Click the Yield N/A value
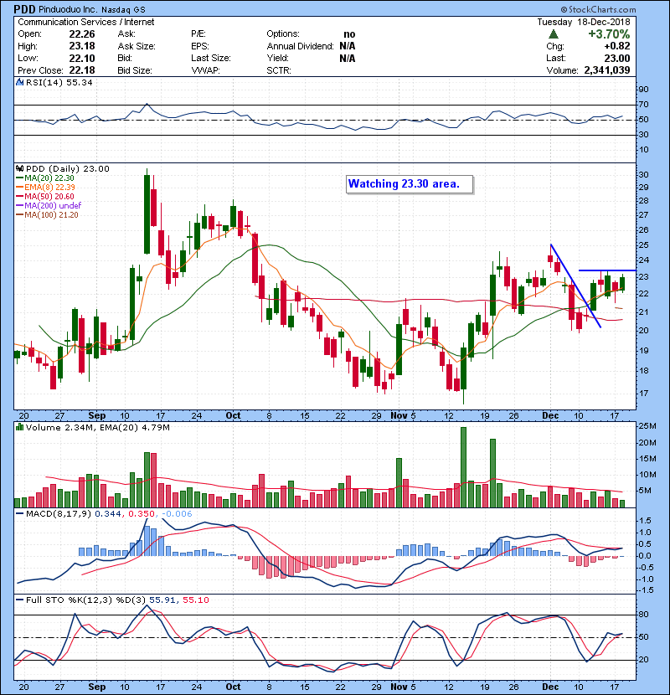Screen dimensions: 670x695 [348, 58]
